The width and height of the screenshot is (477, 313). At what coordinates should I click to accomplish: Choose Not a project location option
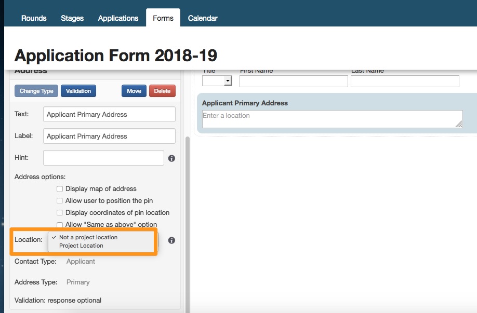point(88,237)
